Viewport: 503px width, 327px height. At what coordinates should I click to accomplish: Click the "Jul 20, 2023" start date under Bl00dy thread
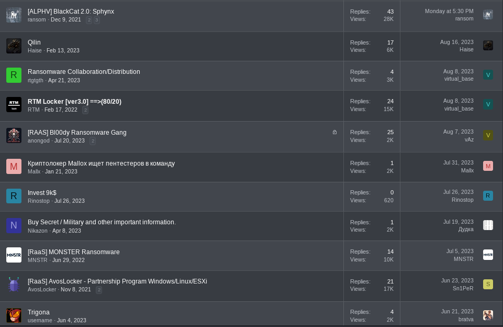(70, 140)
